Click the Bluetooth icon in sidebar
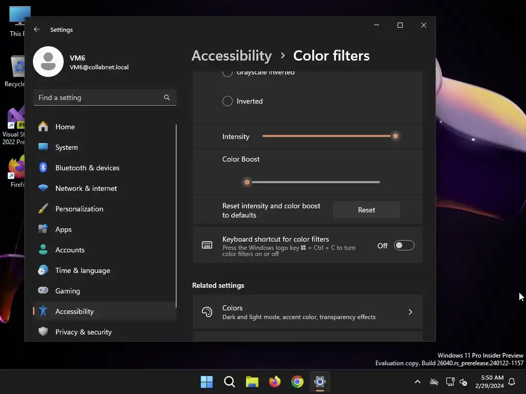This screenshot has height=394, width=526. pyautogui.click(x=43, y=168)
